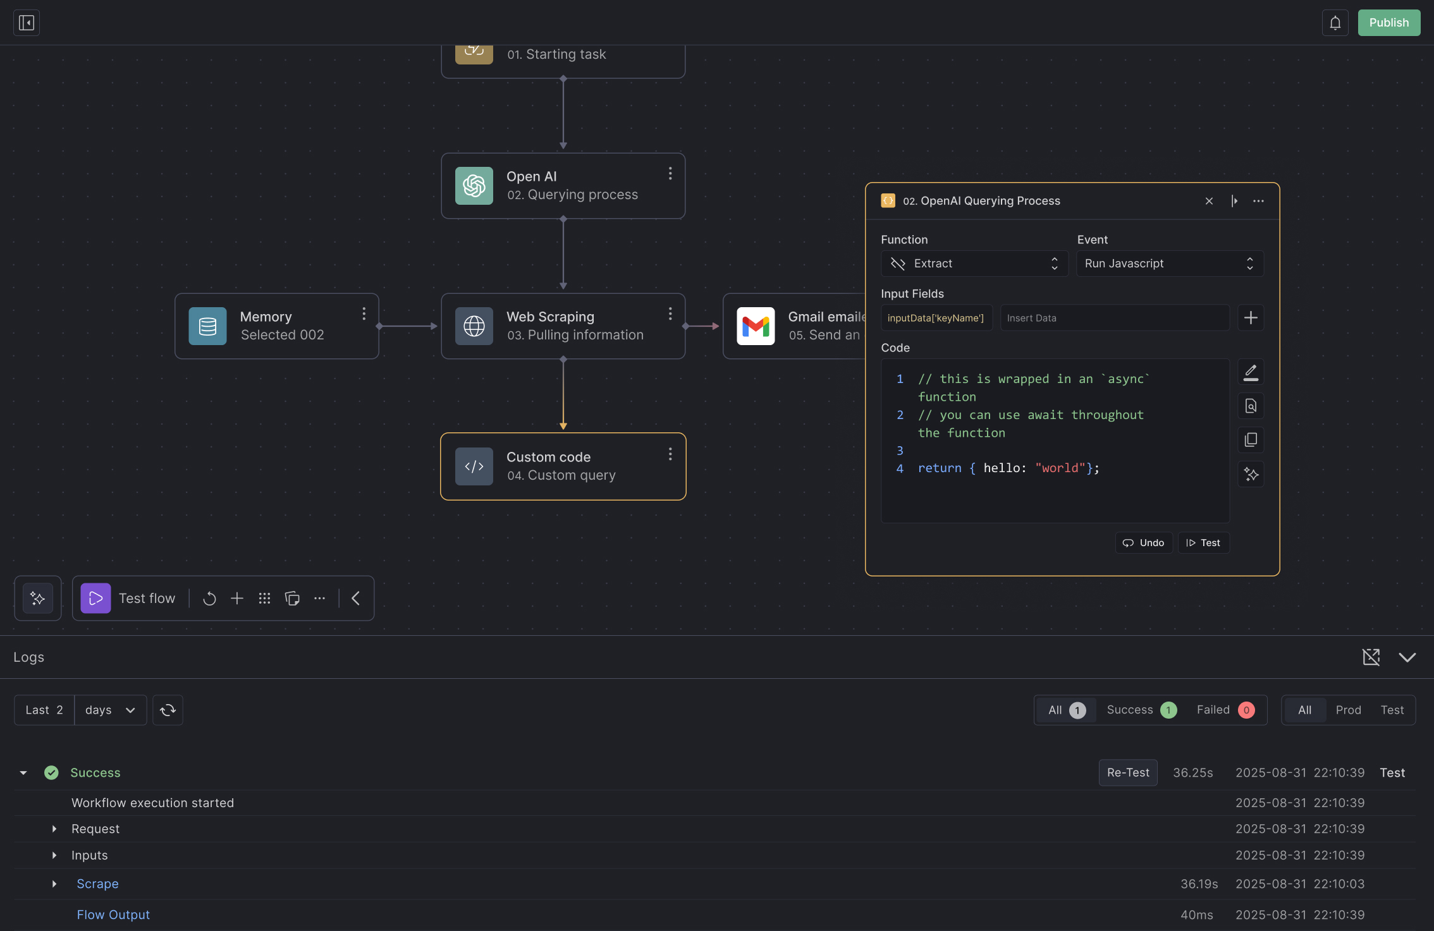
Task: Open the Web Scraping node options menu
Action: [670, 314]
